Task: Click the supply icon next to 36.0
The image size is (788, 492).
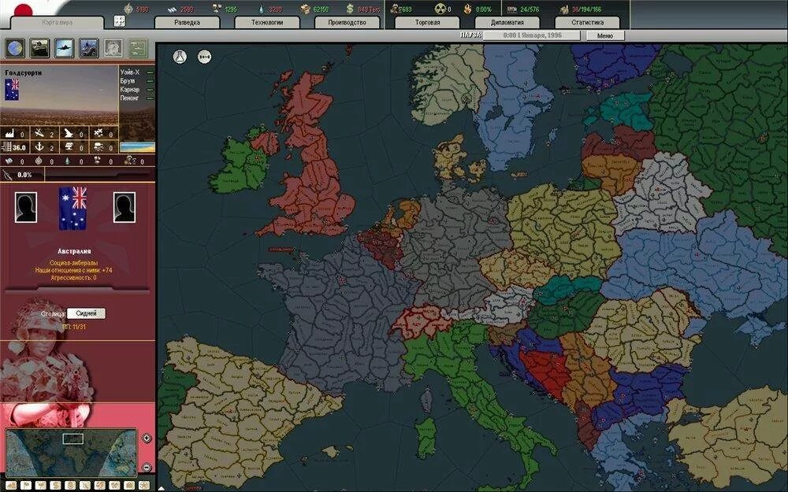Action: (x=7, y=147)
